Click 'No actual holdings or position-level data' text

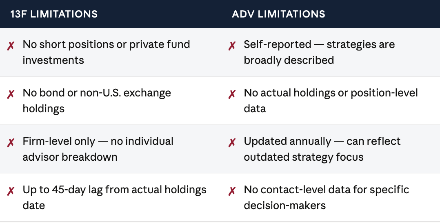331,101
